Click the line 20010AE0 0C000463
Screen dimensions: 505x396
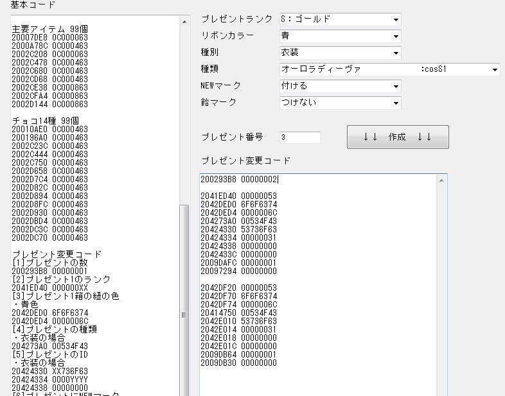click(50, 129)
